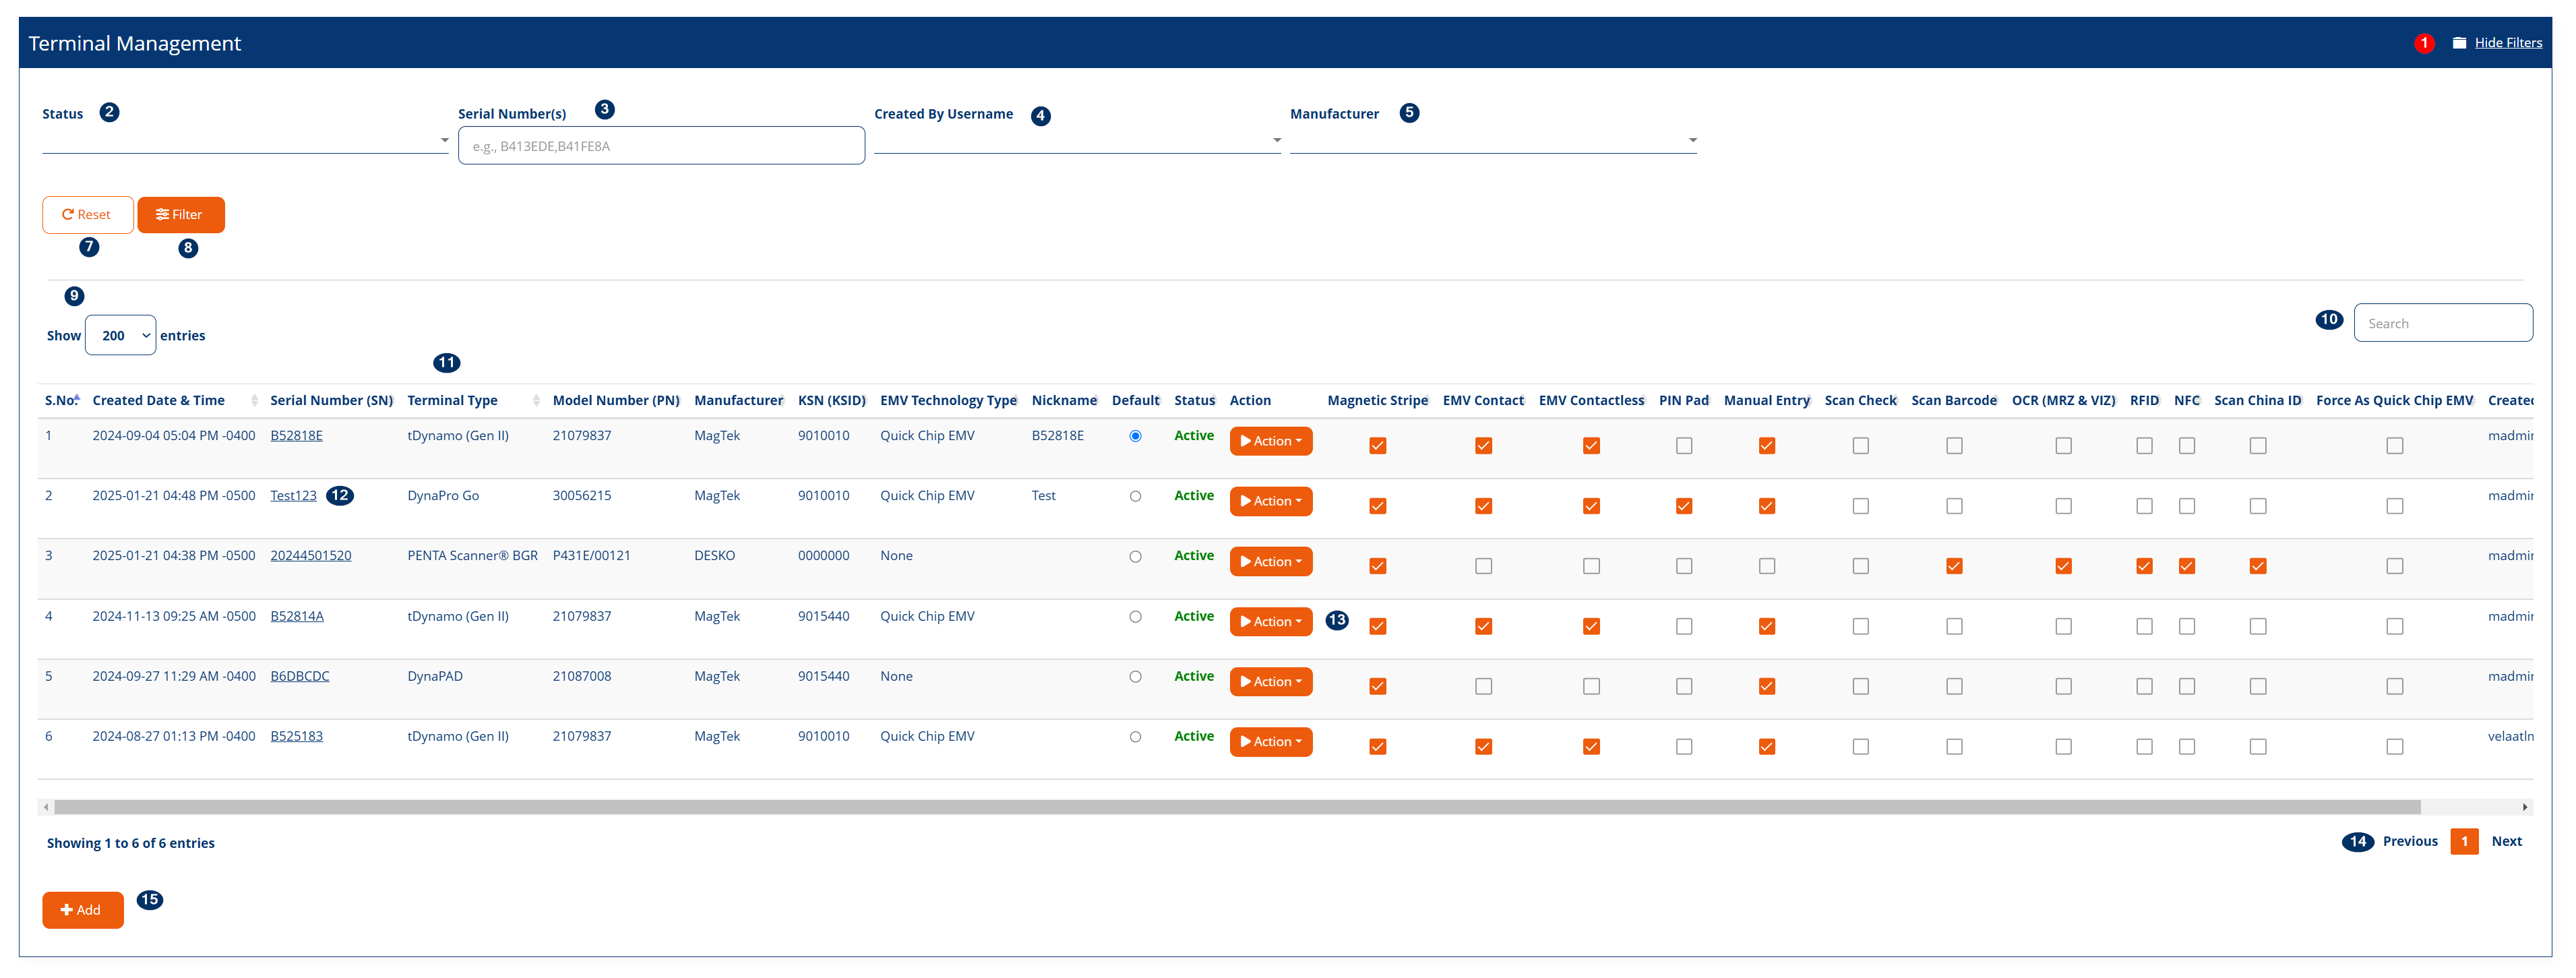Enable PIN Pad checkbox for the PENTA Scanner row
The height and width of the screenshot is (978, 2576).
pos(1684,565)
